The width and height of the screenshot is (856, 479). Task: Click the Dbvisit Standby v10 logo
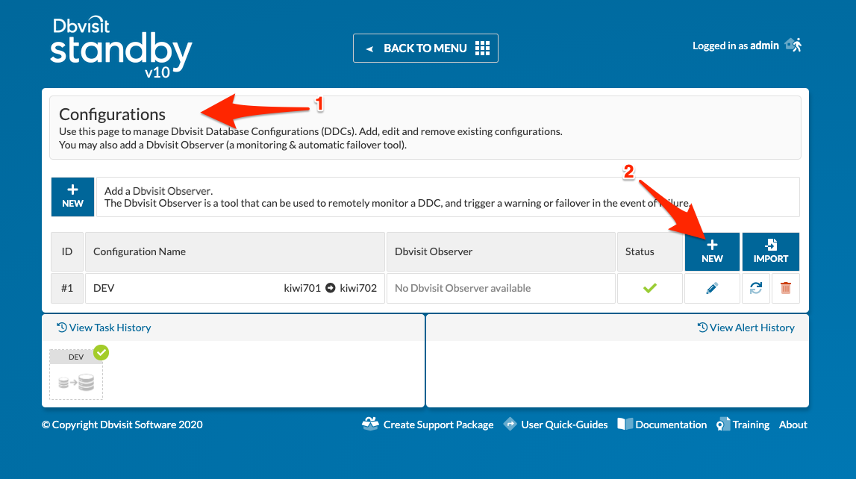point(121,48)
